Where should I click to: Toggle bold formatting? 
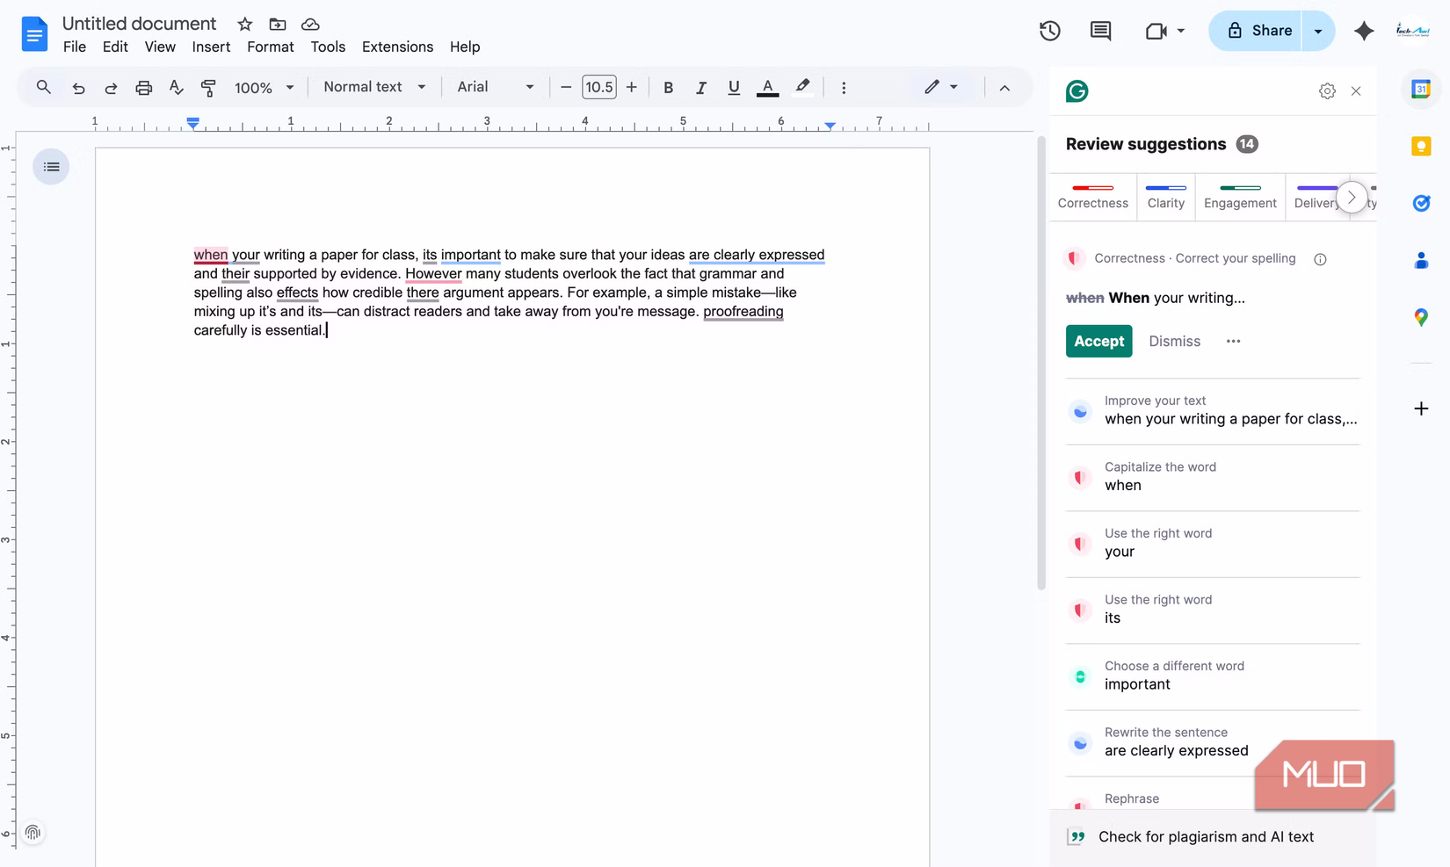point(668,87)
